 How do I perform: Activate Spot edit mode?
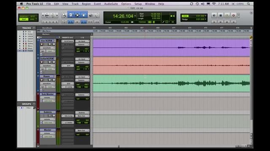(33, 16)
